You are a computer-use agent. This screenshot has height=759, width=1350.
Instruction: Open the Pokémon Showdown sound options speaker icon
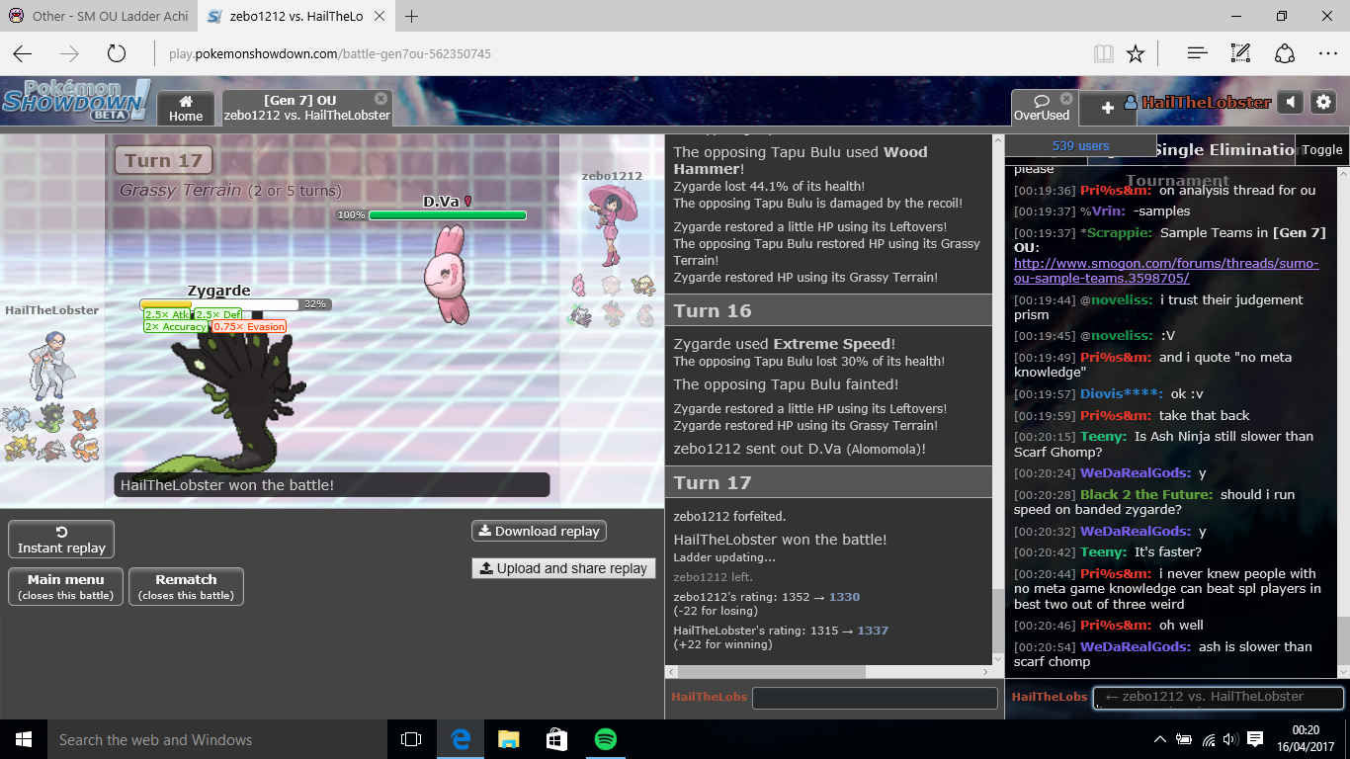(x=1290, y=103)
